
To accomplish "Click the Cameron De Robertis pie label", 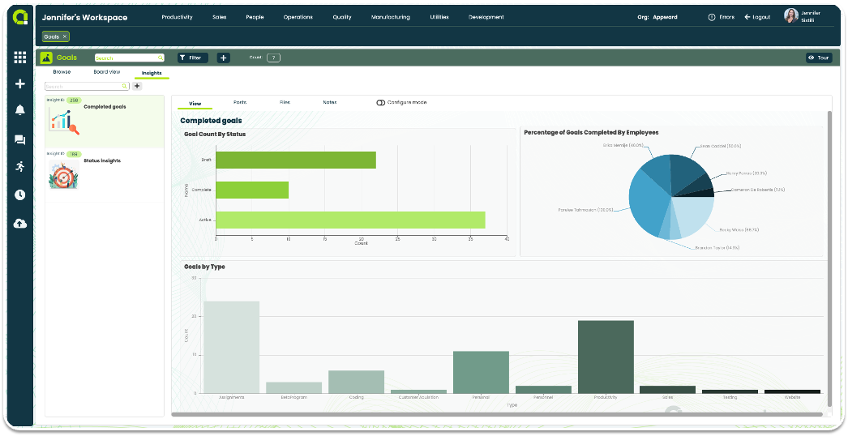I will click(758, 190).
